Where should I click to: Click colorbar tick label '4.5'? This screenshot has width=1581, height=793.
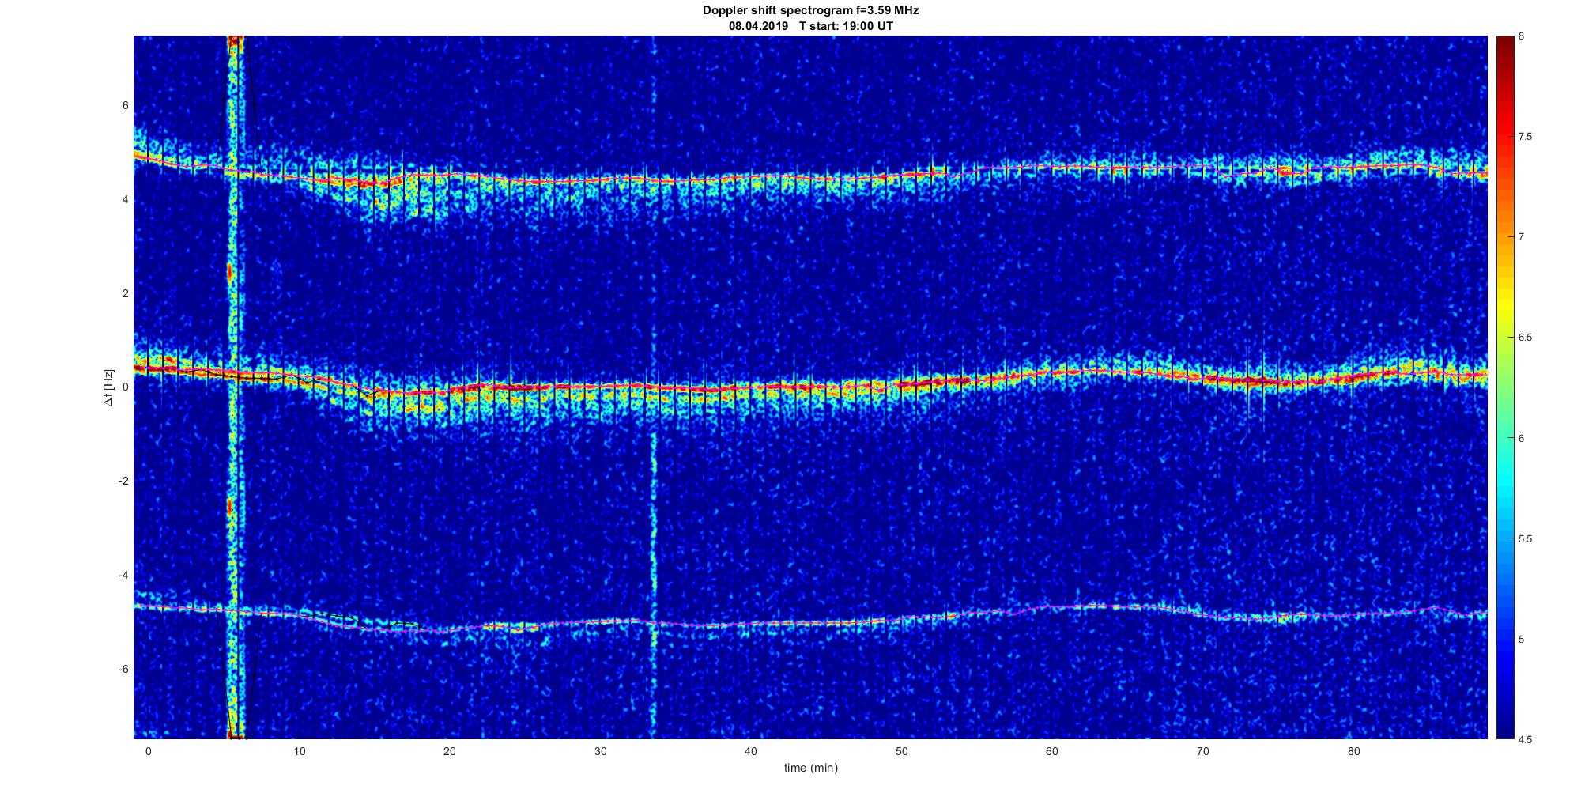point(1525,740)
